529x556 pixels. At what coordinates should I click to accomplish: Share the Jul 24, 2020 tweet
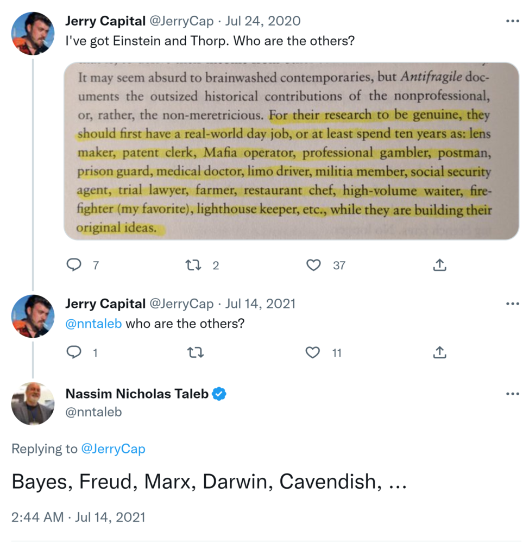[439, 265]
